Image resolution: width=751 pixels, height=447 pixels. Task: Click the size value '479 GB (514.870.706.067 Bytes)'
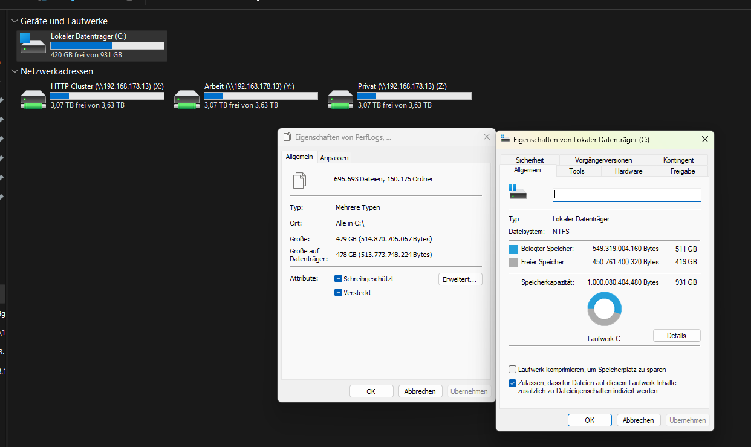[384, 239]
